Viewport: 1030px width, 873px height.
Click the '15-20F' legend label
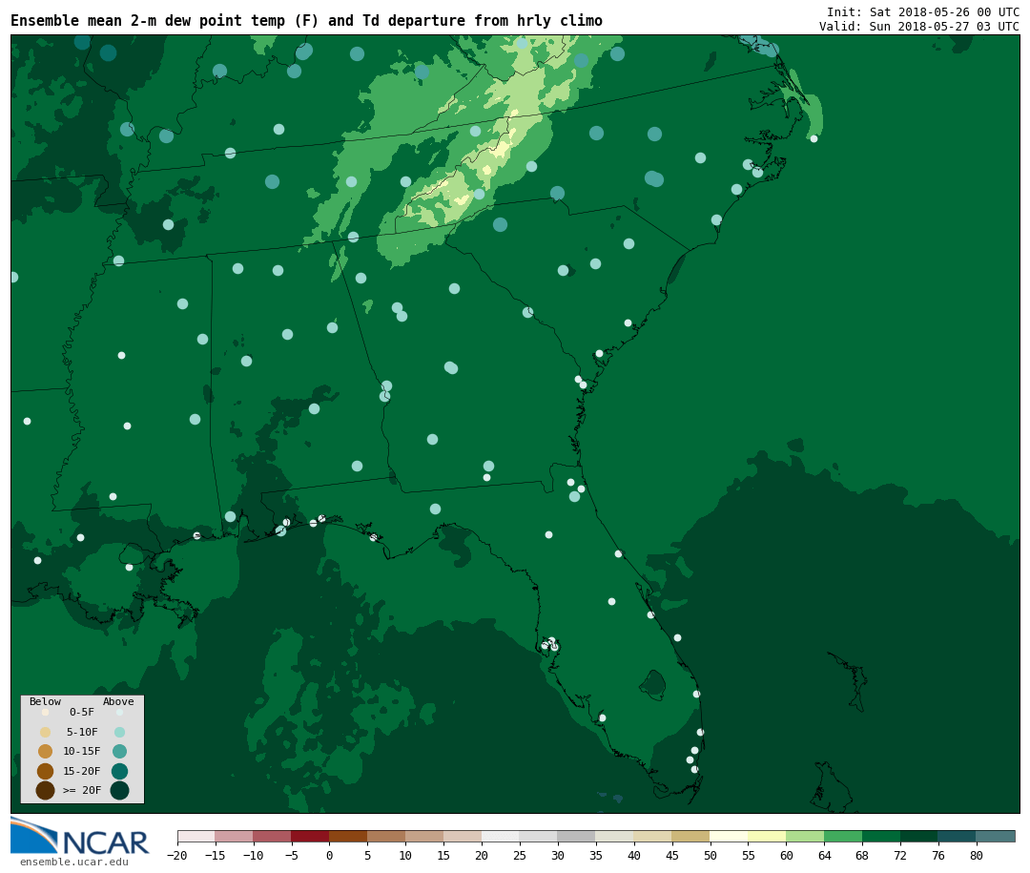82,771
